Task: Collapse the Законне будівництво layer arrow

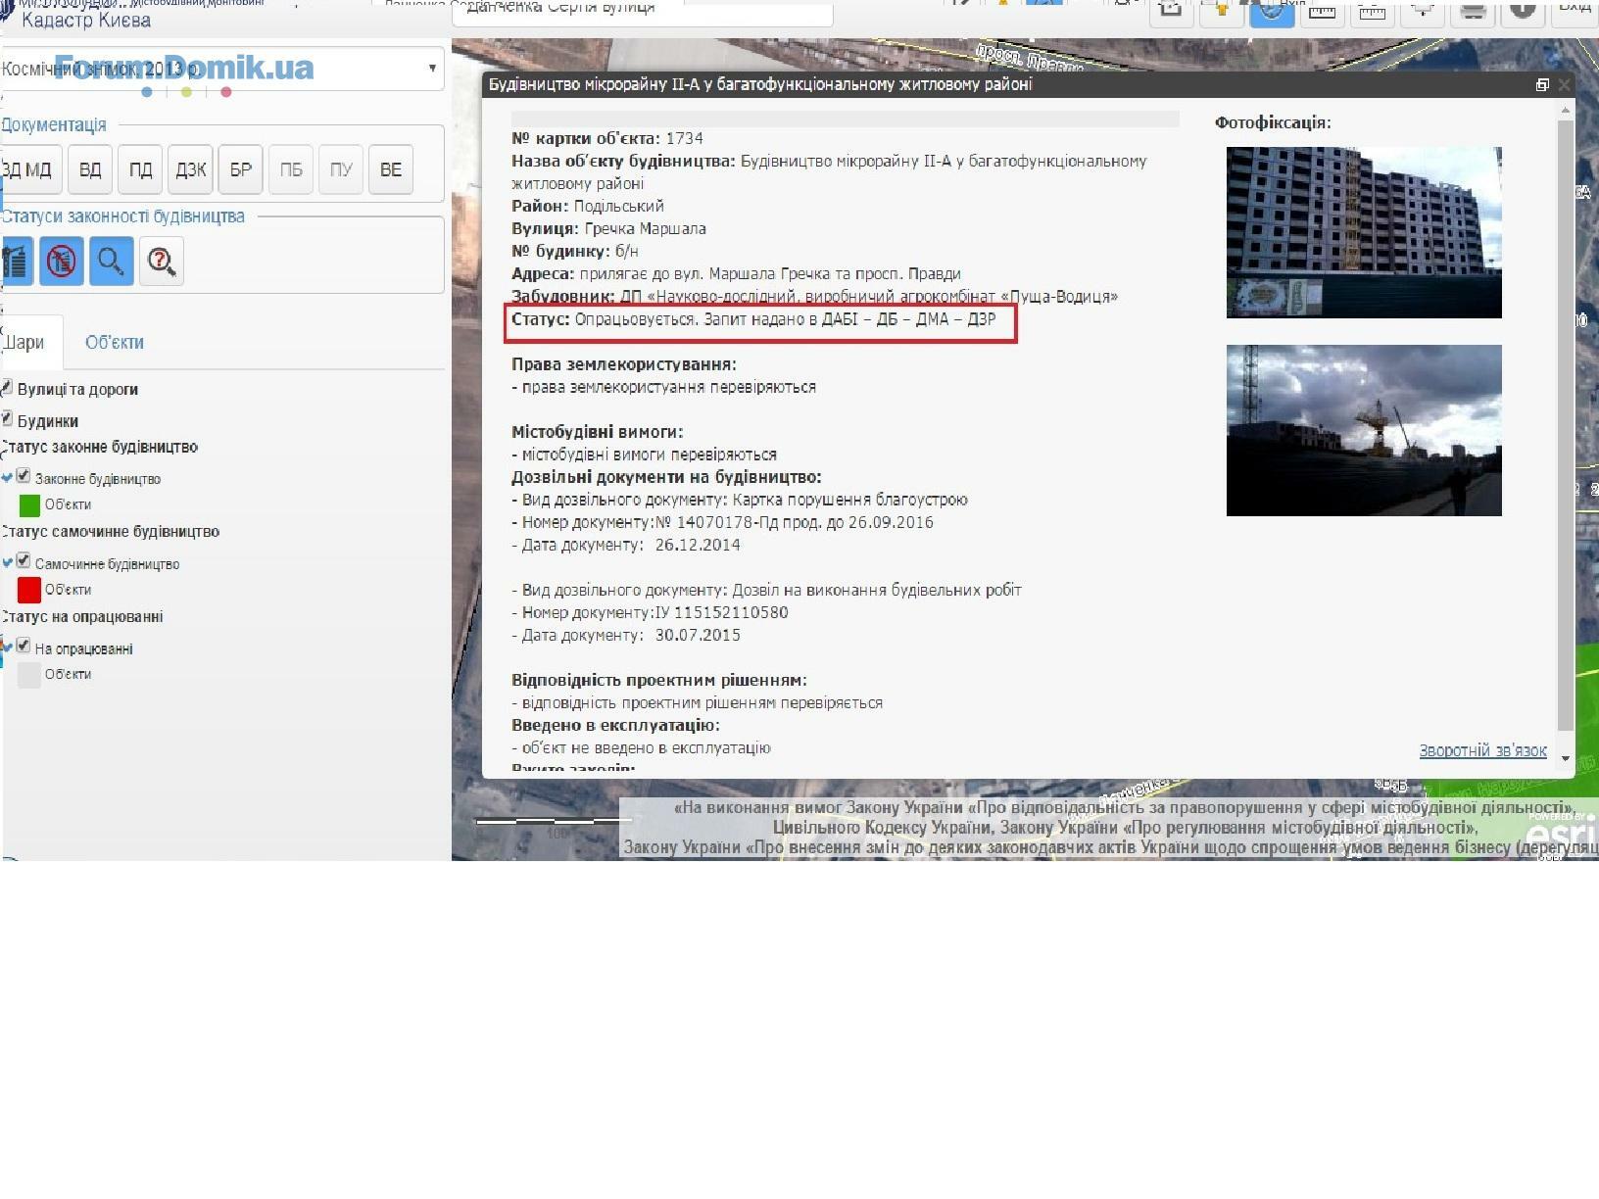Action: pos(7,478)
